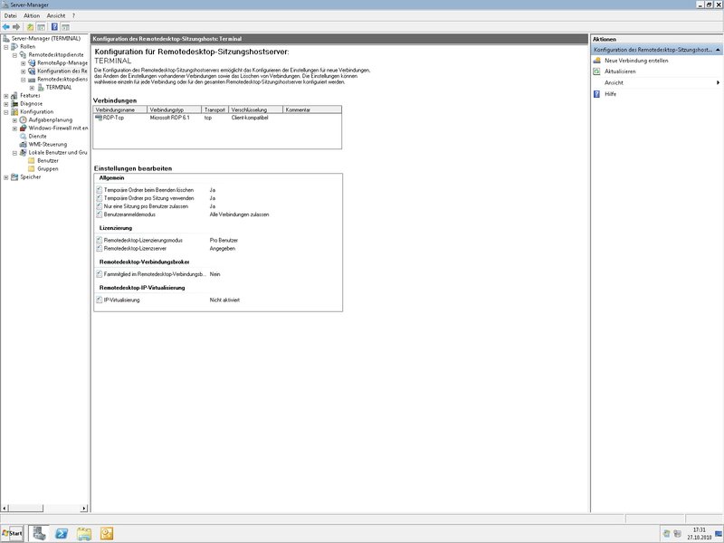Image resolution: width=724 pixels, height=543 pixels.
Task: Collapse the Konfiguration tree node
Action: (6, 112)
